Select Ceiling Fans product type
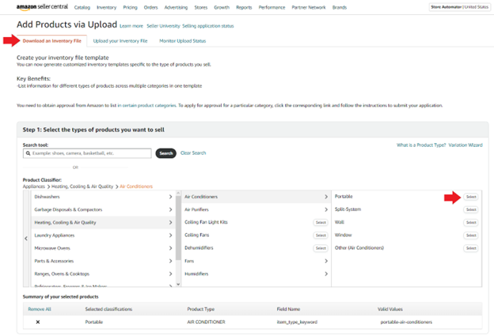The width and height of the screenshot is (494, 335). coord(321,235)
